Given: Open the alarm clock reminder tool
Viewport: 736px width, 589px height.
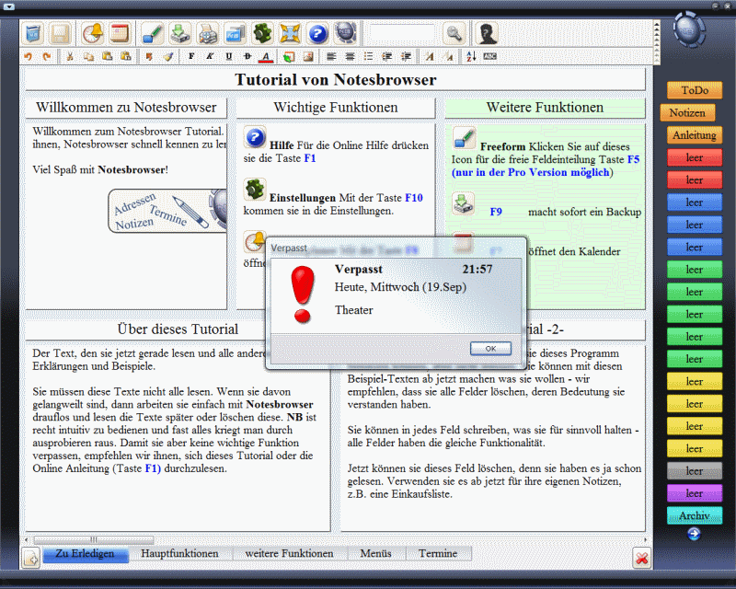Looking at the screenshot, I should (93, 33).
